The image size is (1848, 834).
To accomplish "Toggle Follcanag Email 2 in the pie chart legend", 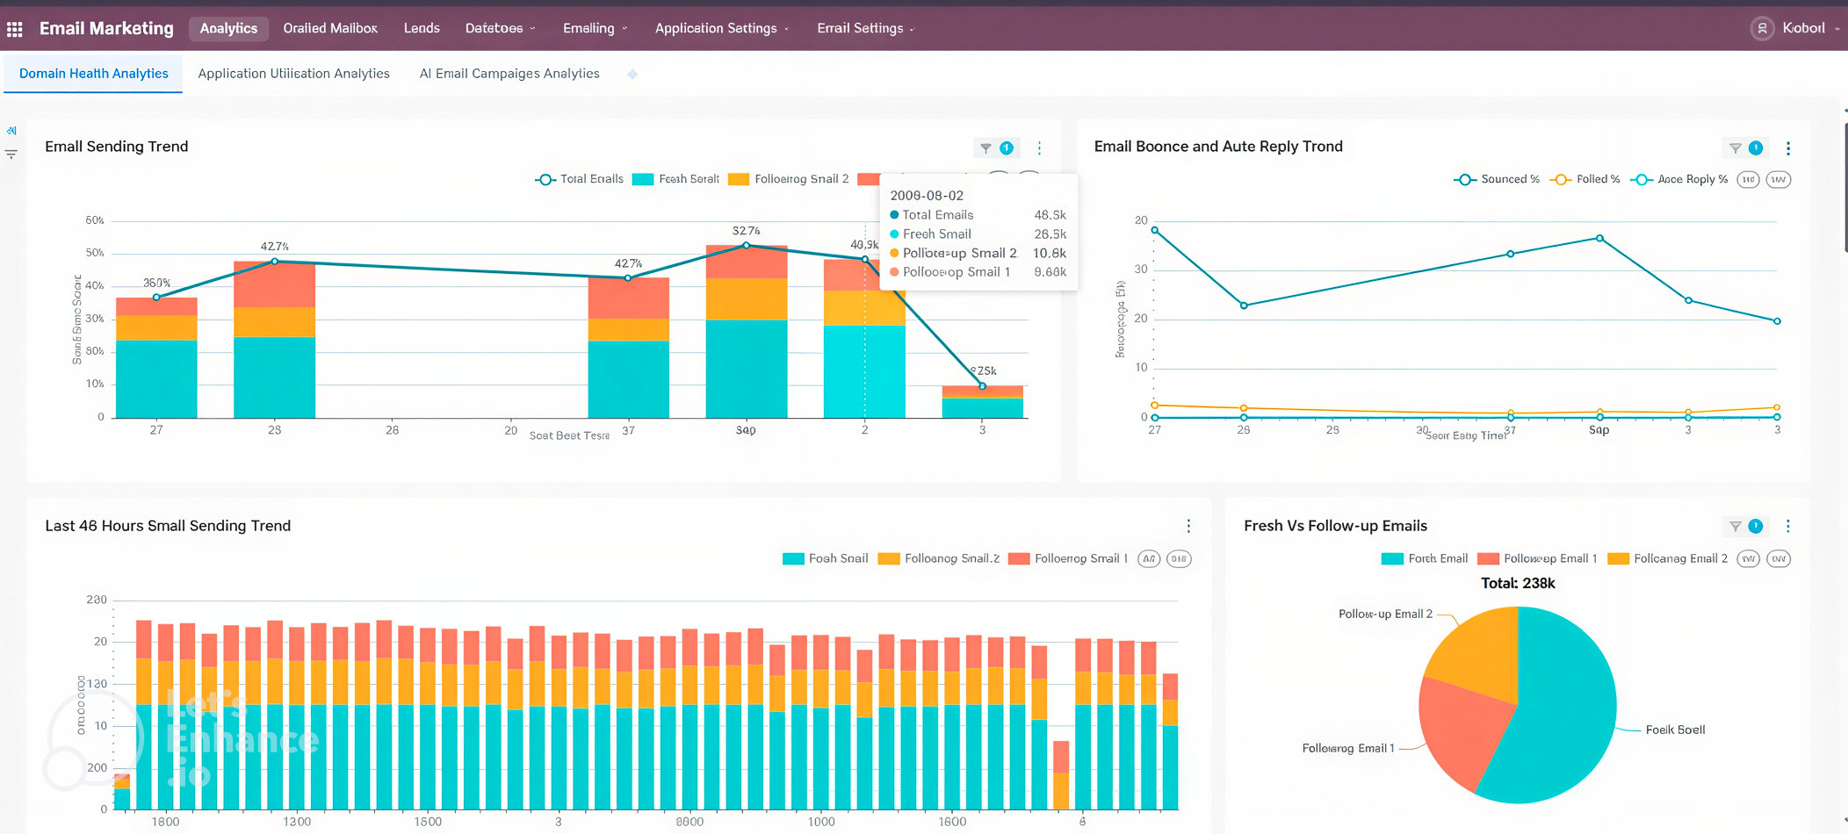I will click(1668, 558).
